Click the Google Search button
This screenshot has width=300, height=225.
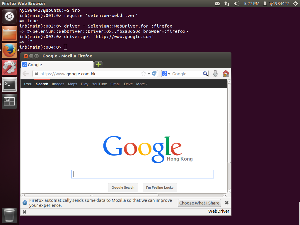click(x=123, y=187)
